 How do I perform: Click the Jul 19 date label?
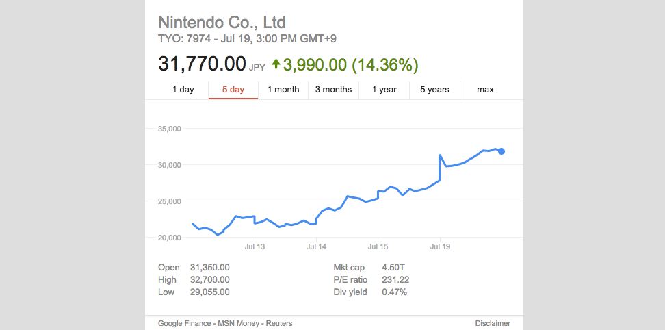(440, 246)
